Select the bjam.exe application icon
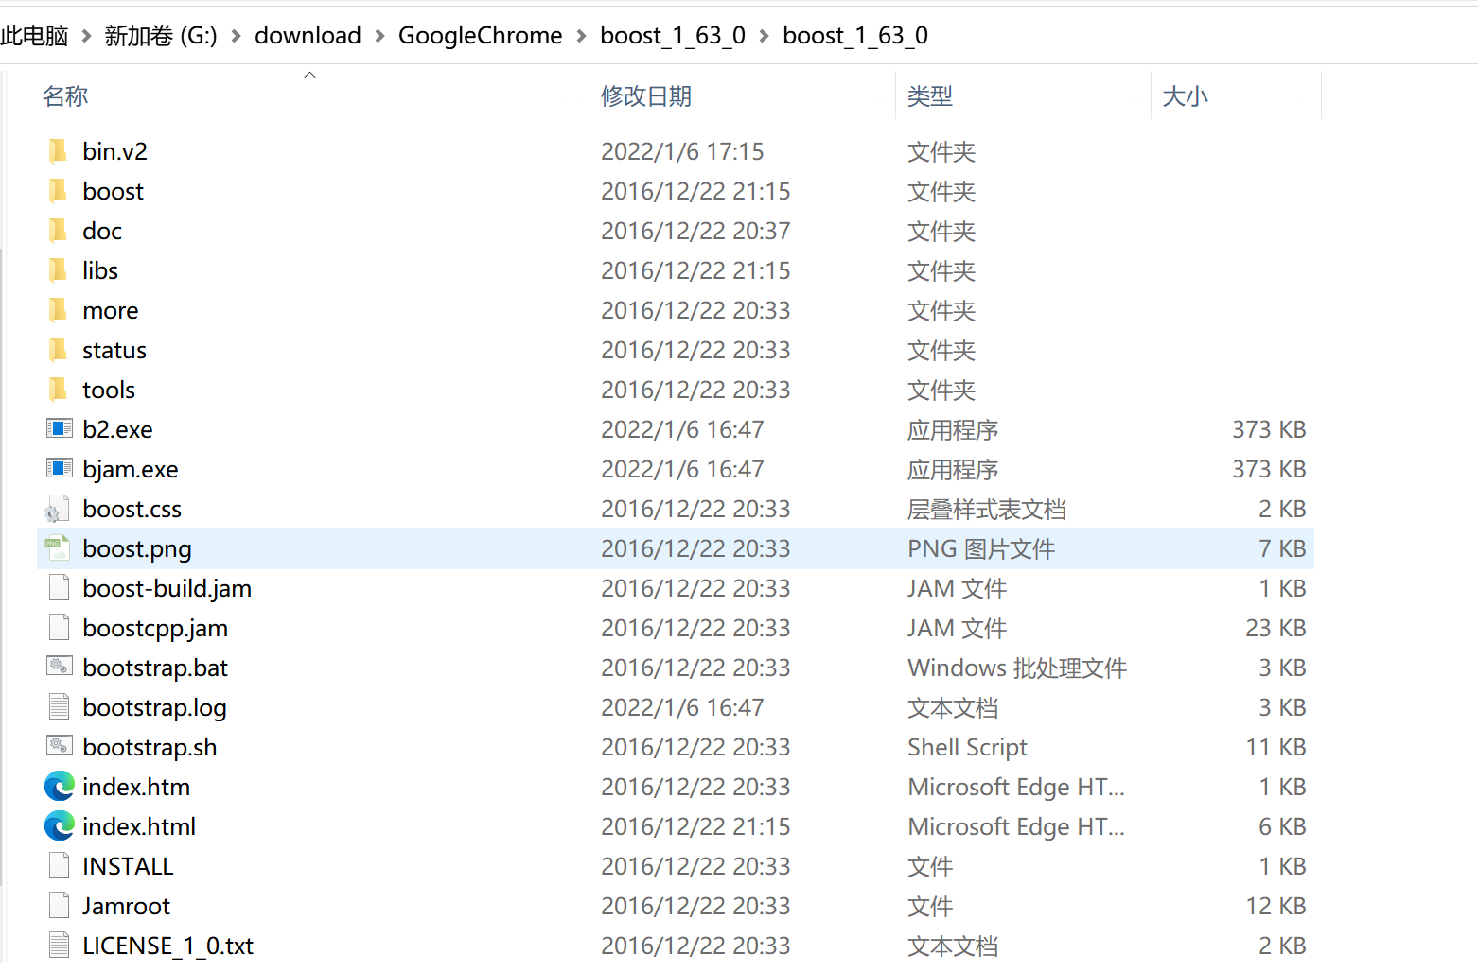Image resolution: width=1478 pixels, height=972 pixels. tap(59, 468)
